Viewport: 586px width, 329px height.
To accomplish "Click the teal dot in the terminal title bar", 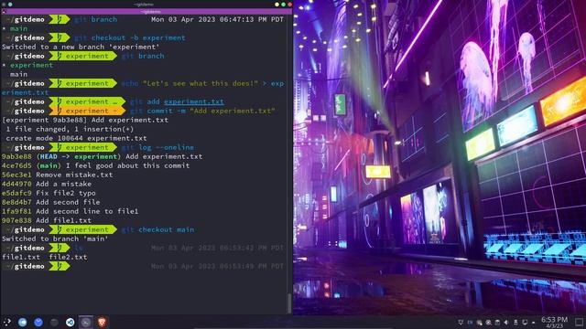I will coord(10,5).
